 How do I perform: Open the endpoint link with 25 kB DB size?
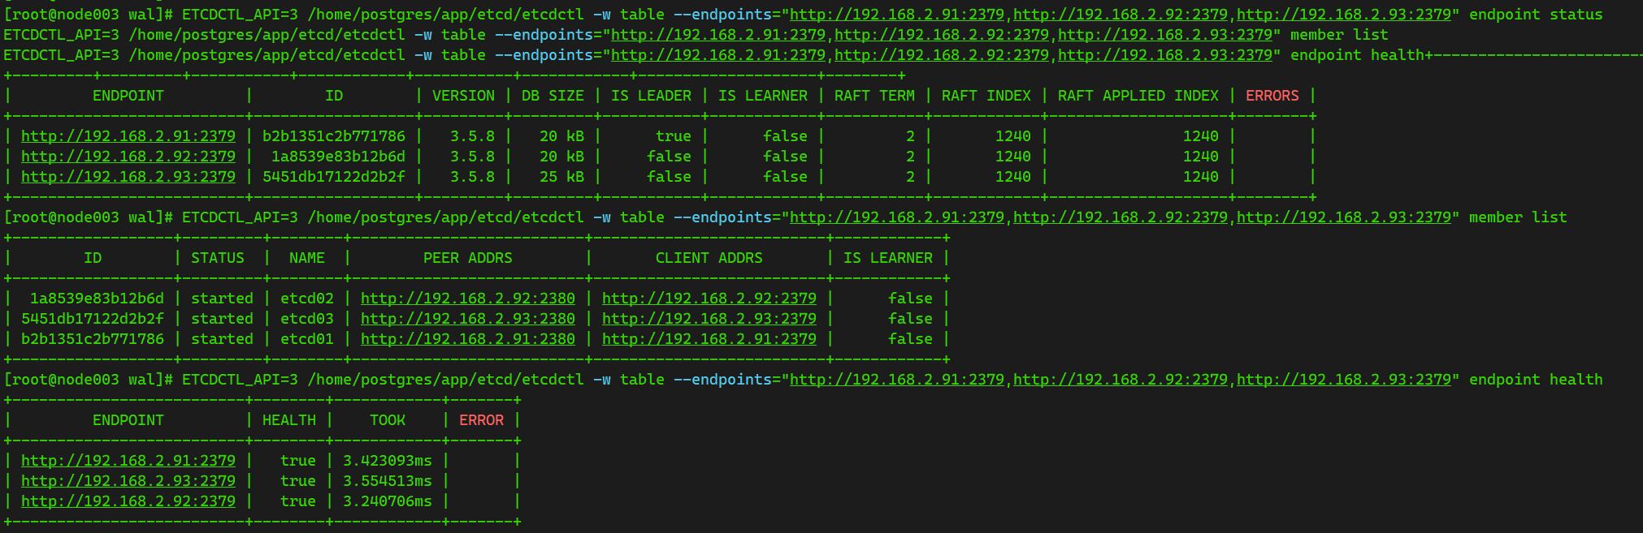coord(128,177)
